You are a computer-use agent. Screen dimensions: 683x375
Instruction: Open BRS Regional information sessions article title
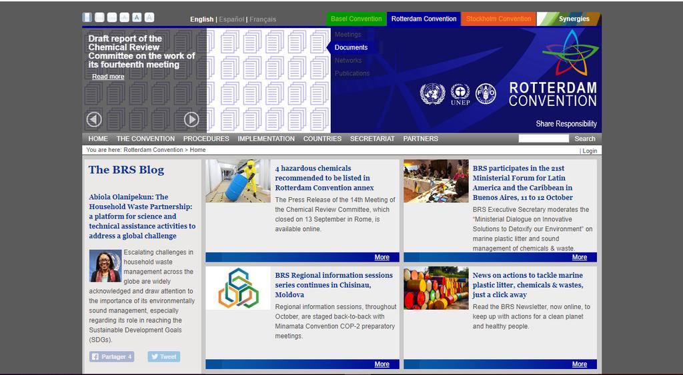[333, 285]
